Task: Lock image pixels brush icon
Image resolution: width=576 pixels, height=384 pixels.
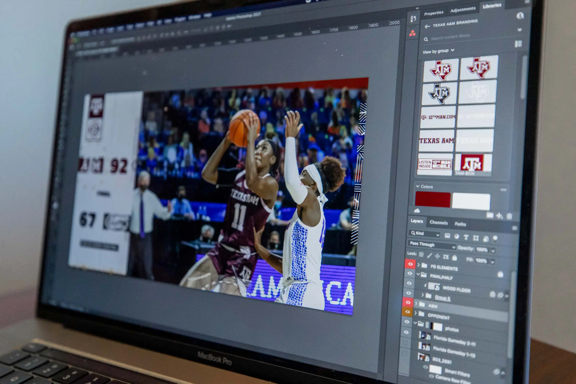Action: pyautogui.click(x=429, y=255)
